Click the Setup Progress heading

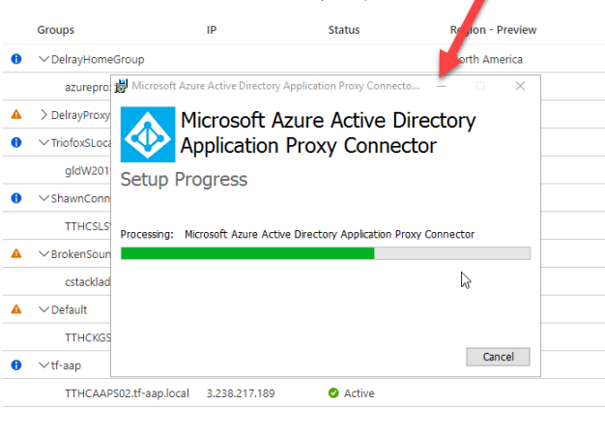[x=184, y=180]
